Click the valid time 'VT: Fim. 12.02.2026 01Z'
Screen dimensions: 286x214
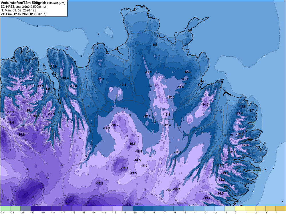click(18, 14)
